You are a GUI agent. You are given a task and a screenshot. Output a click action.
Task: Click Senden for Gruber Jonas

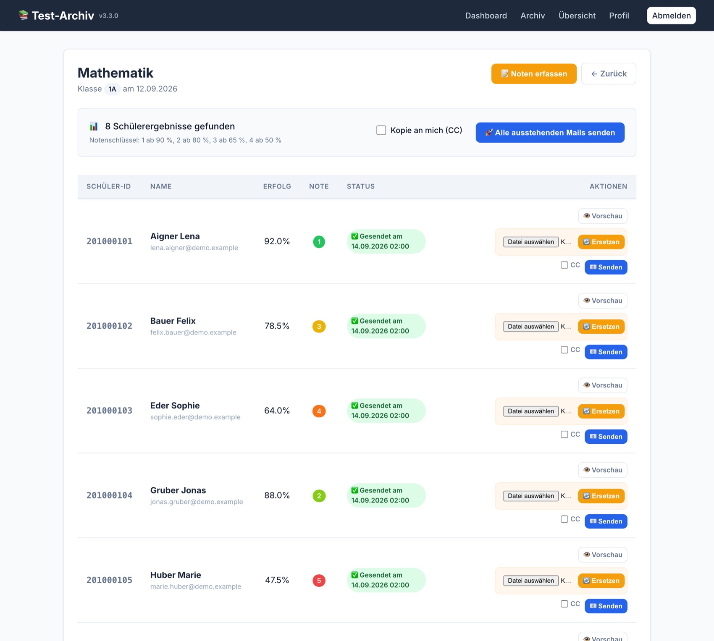(606, 521)
